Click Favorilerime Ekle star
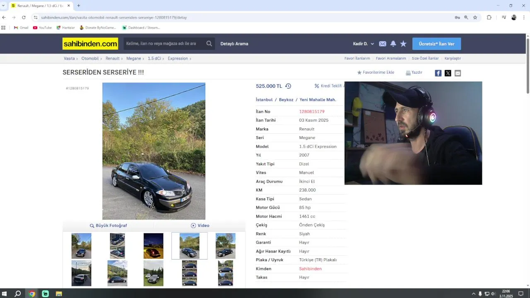The width and height of the screenshot is (530, 298). (x=359, y=72)
